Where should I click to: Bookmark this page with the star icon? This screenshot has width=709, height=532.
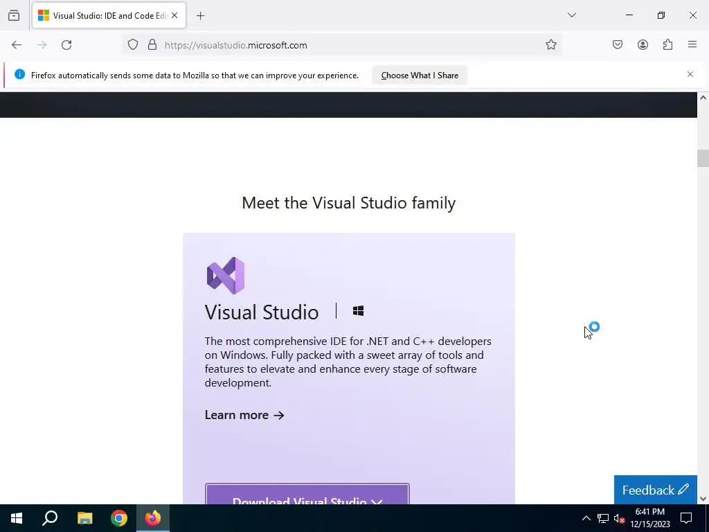(550, 45)
